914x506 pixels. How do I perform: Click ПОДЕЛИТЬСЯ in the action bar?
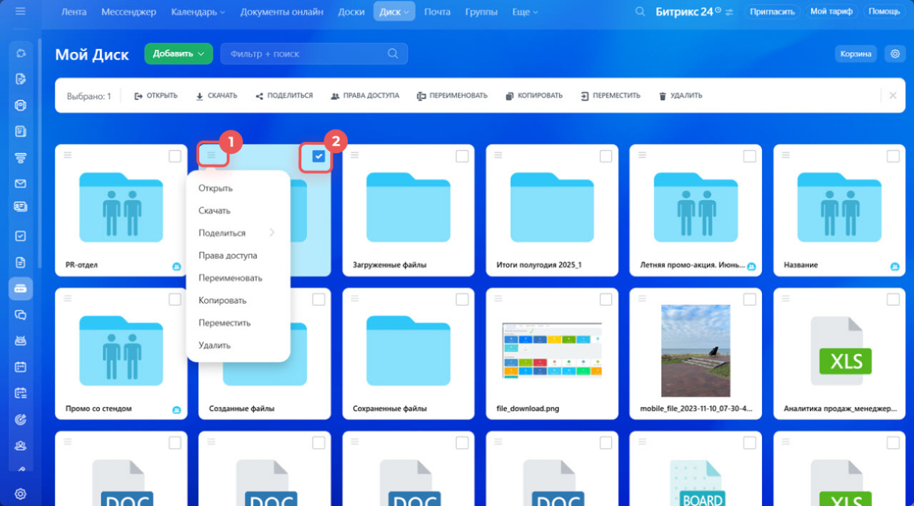284,95
